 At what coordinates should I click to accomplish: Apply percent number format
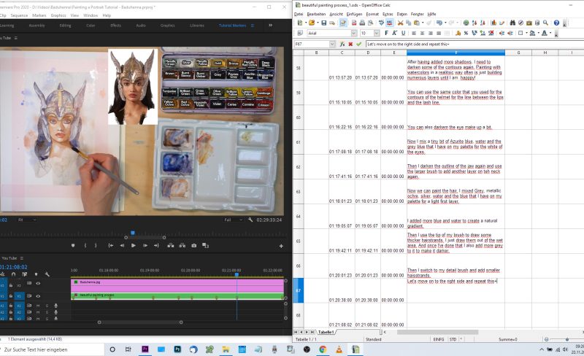(x=466, y=33)
